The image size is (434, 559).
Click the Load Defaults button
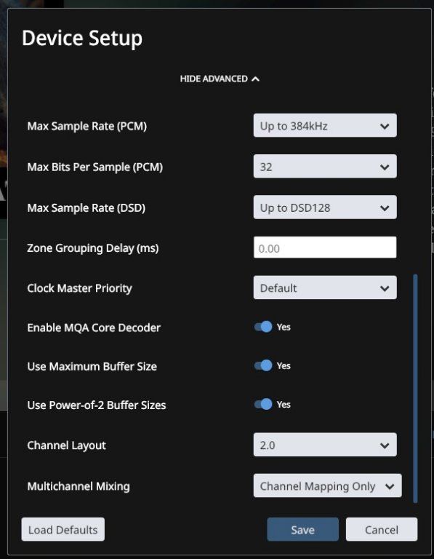click(63, 529)
